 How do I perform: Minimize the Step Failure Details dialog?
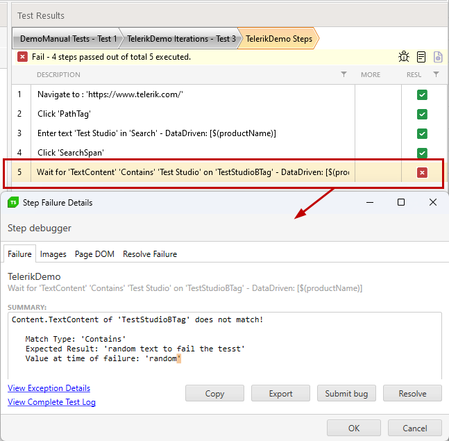pos(370,202)
